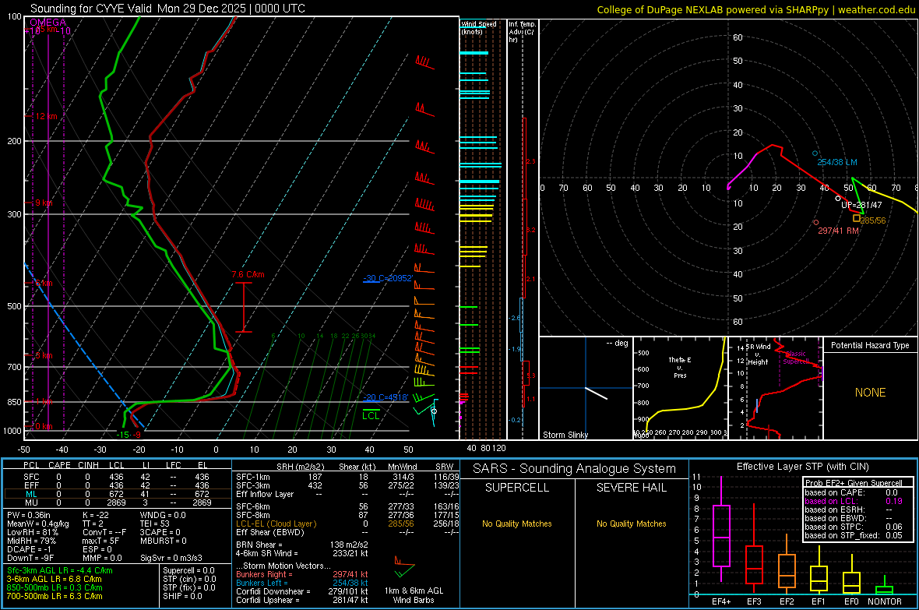Click the 1km & 6km wind barb symbol
919x610 pixels.
point(404,566)
